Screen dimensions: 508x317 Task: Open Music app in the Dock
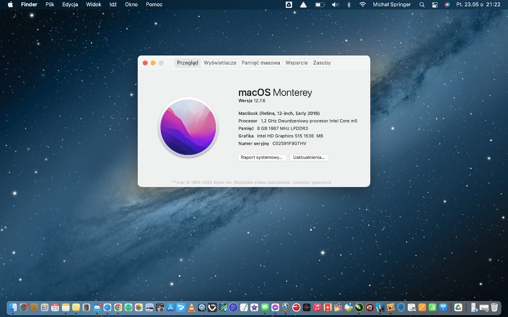click(317, 307)
